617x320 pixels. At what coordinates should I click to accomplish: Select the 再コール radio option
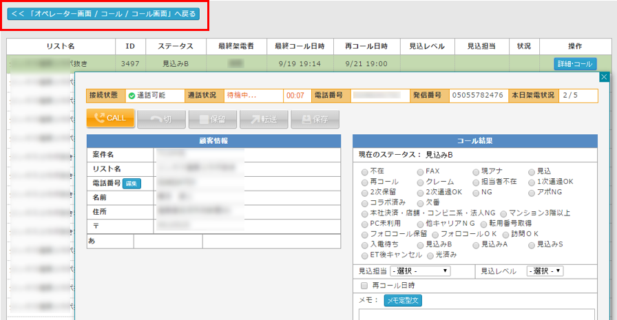tap(364, 182)
